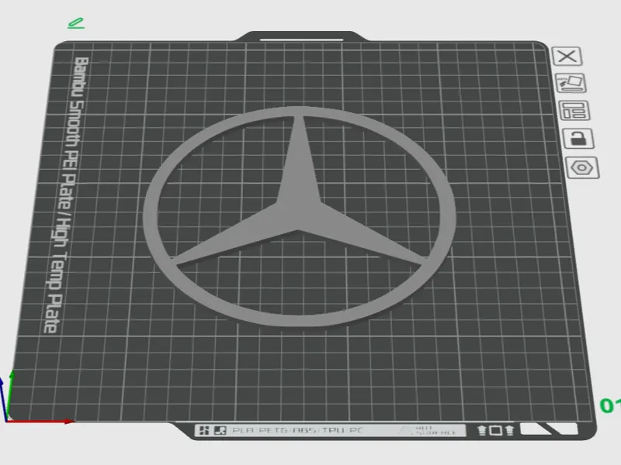This screenshot has width=621, height=465.
Task: Open plate settings hexagon icon
Action: click(582, 167)
